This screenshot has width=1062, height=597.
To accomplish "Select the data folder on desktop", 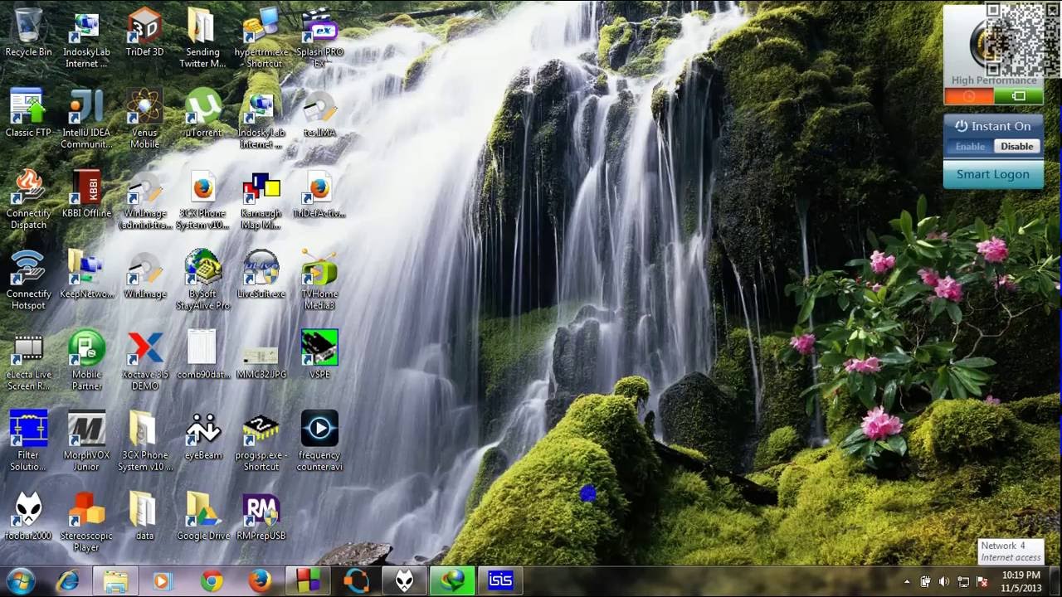I will [x=144, y=516].
